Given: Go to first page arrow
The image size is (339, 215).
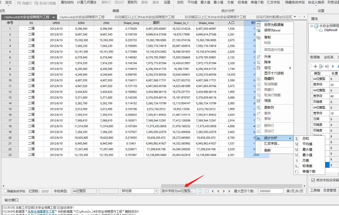Looking at the screenshot, I should point(213,191).
